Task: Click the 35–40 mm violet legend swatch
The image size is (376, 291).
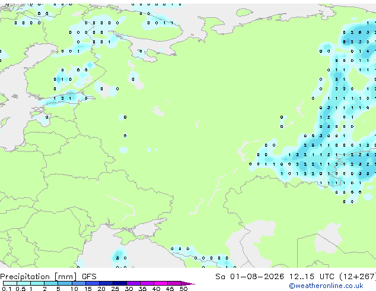Action: click(x=147, y=283)
